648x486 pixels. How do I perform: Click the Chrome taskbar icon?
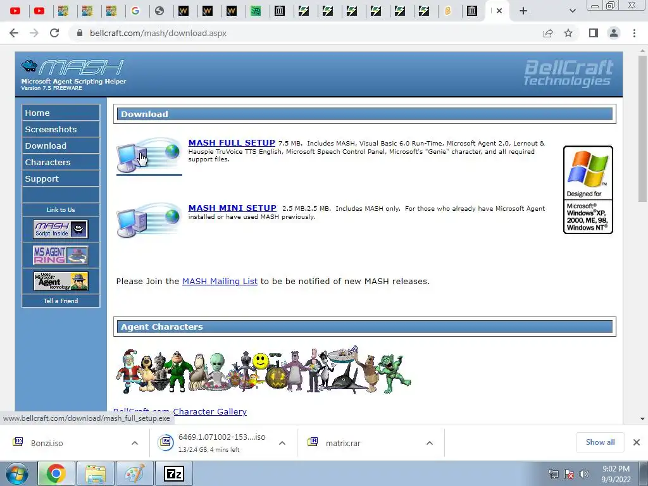click(x=56, y=473)
